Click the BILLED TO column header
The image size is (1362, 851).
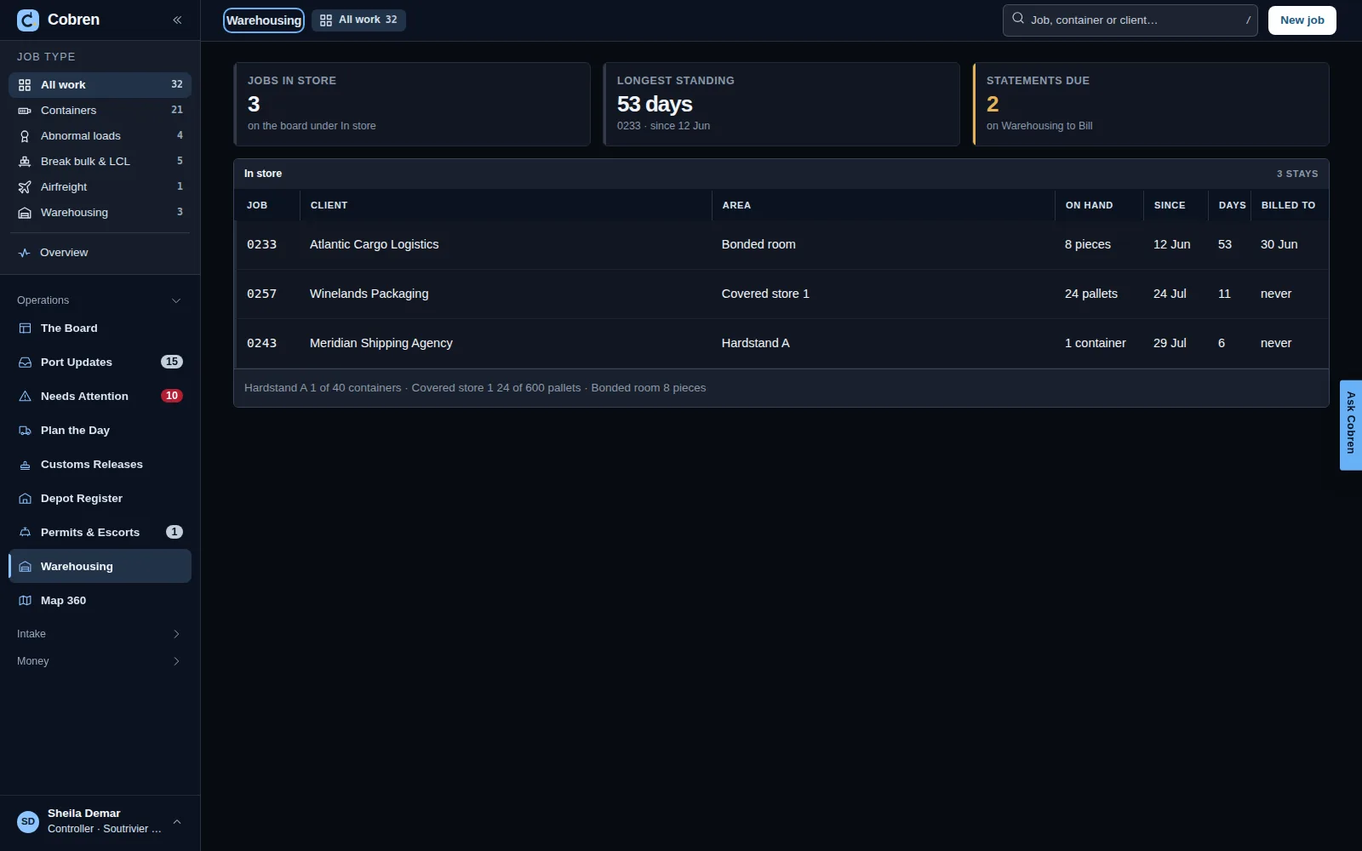coord(1288,205)
